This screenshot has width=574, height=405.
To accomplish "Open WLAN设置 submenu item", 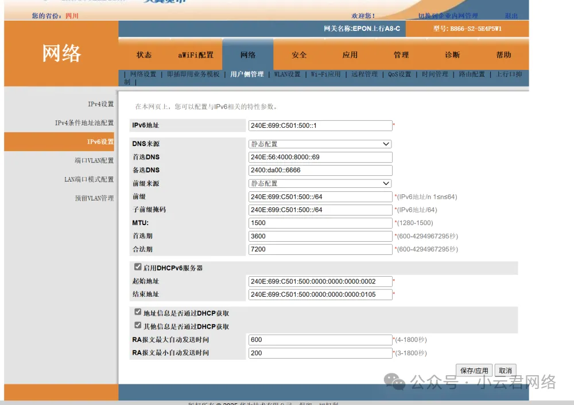I will pos(288,74).
